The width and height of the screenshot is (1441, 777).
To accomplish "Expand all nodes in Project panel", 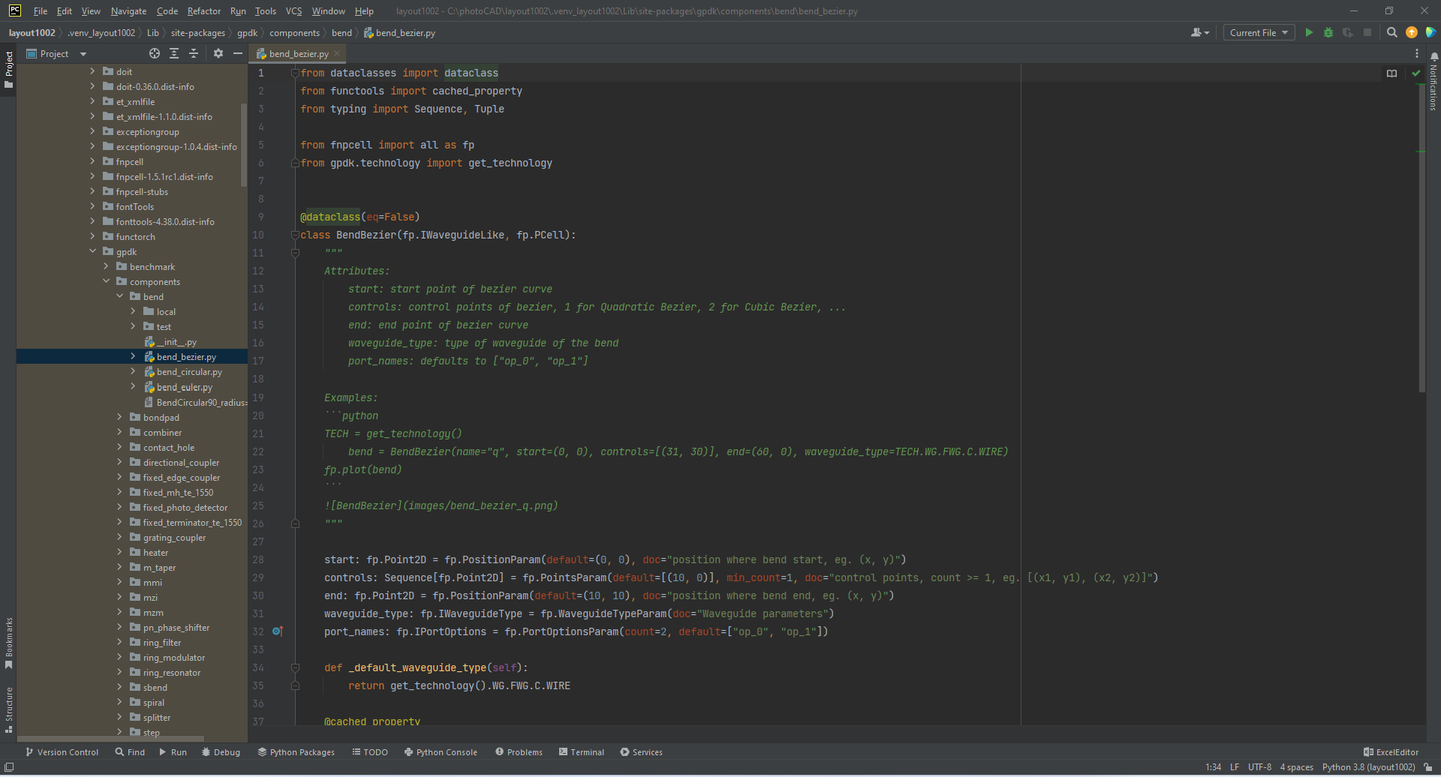I will 174,53.
